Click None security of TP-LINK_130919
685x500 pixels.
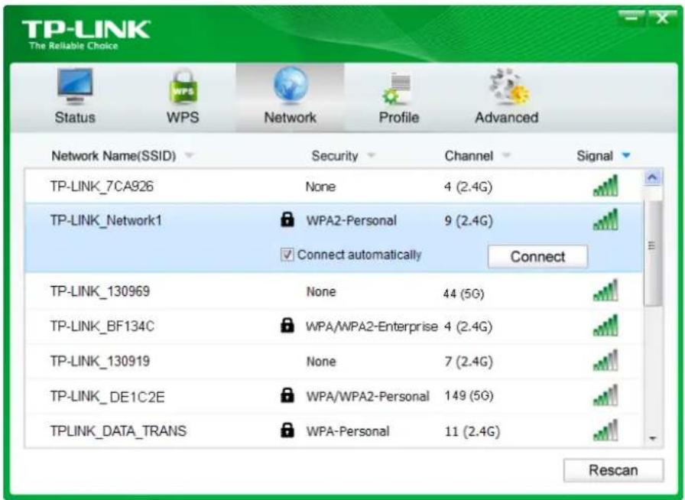click(x=321, y=362)
